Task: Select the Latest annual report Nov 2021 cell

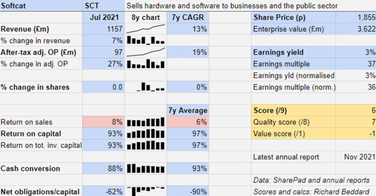Action: [356, 157]
